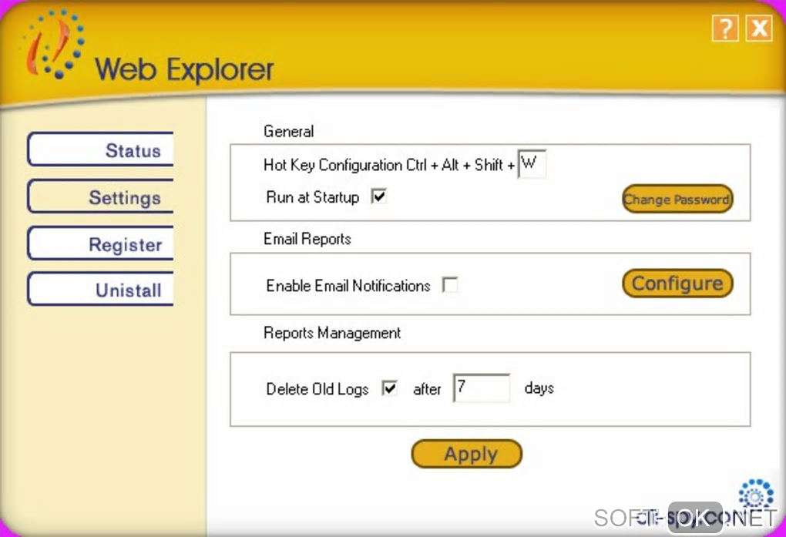Click the Email Reports heading

click(307, 239)
